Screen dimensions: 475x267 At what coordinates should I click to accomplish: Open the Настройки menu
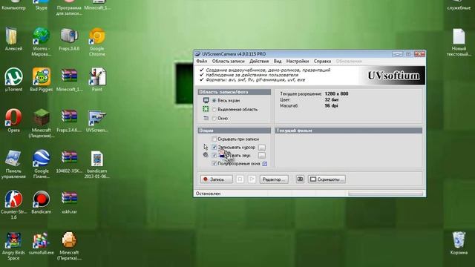pyautogui.click(x=298, y=61)
